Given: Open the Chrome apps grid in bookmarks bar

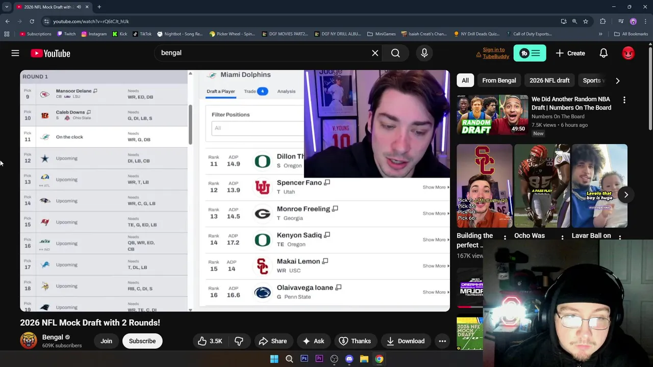Looking at the screenshot, I should pyautogui.click(x=7, y=34).
